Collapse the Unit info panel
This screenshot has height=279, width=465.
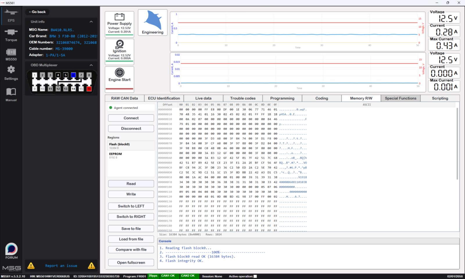click(x=91, y=22)
